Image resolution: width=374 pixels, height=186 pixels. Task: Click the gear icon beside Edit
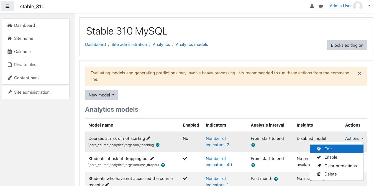tap(319, 149)
